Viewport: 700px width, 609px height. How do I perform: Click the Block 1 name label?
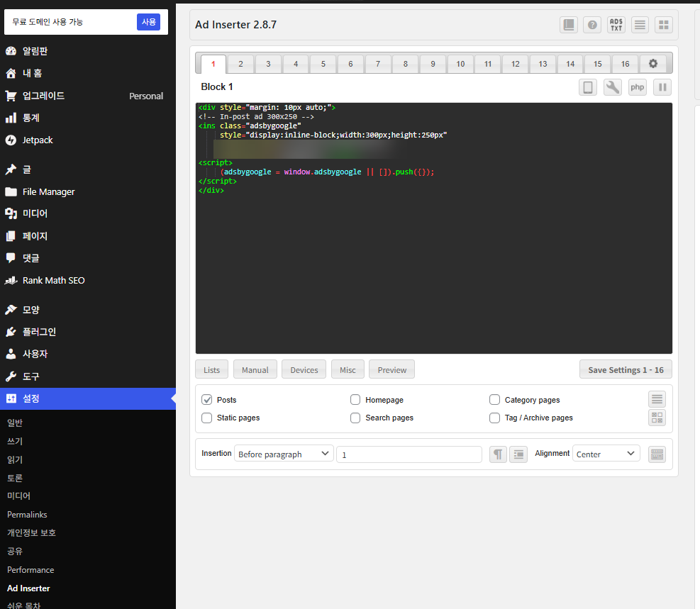[x=217, y=86]
